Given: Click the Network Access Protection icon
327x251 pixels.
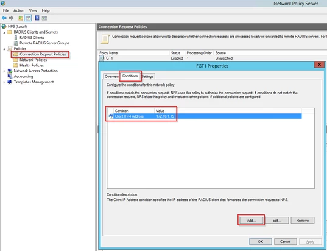Looking at the screenshot, I should [10, 71].
